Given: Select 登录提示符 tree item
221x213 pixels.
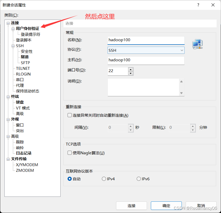Looking at the screenshot, I should point(31,34).
